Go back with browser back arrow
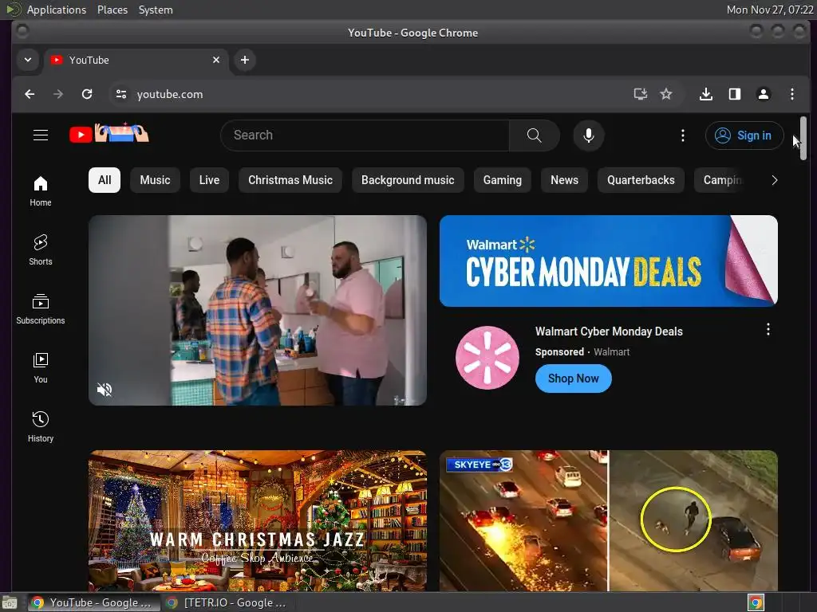Screen dimensions: 817x612 tap(30, 94)
